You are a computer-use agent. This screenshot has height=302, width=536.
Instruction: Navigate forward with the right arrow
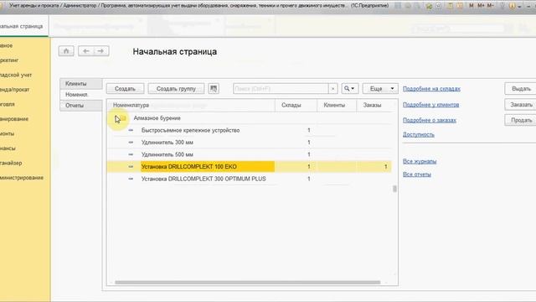point(101,51)
